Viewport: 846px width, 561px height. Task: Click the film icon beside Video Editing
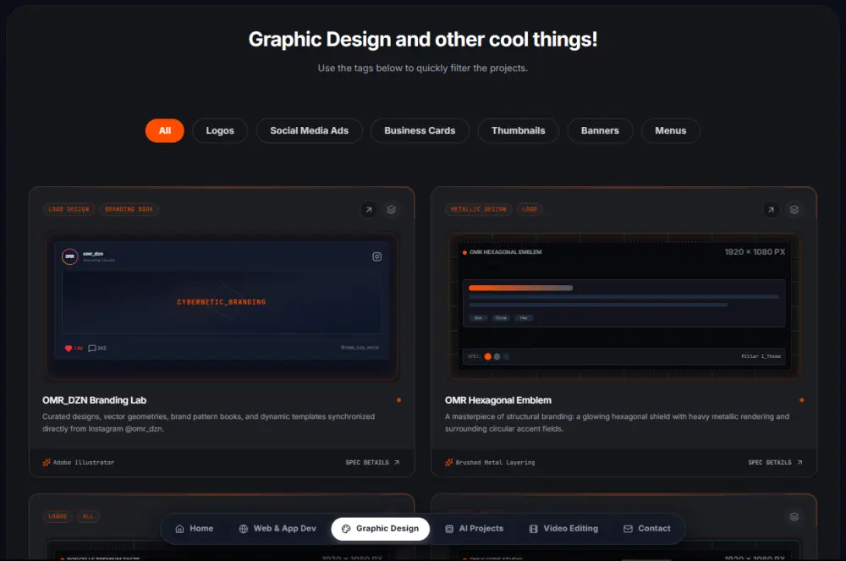(x=534, y=529)
